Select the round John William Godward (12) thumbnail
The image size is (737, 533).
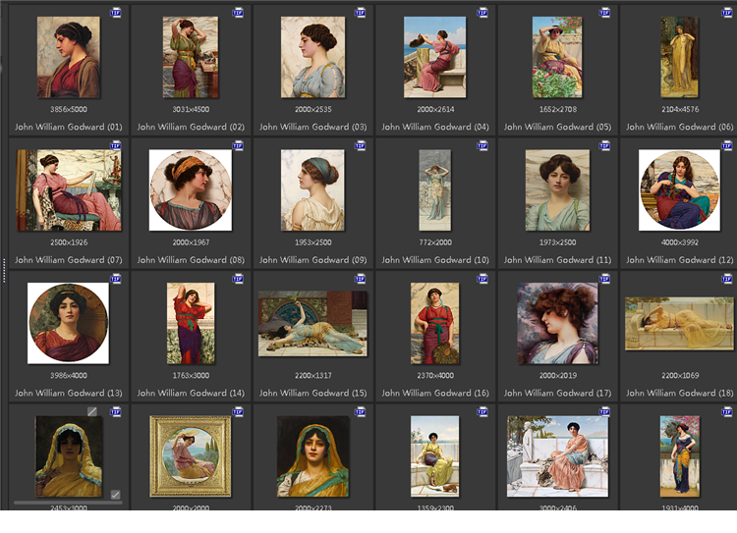[679, 190]
